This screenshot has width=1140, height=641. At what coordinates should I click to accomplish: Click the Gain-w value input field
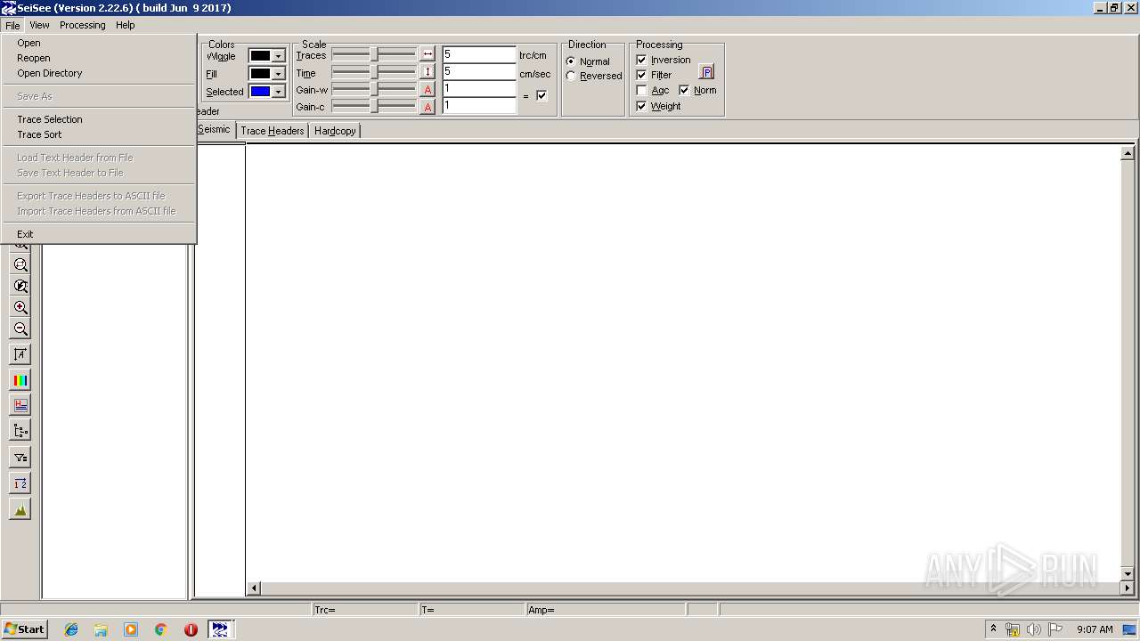479,88
